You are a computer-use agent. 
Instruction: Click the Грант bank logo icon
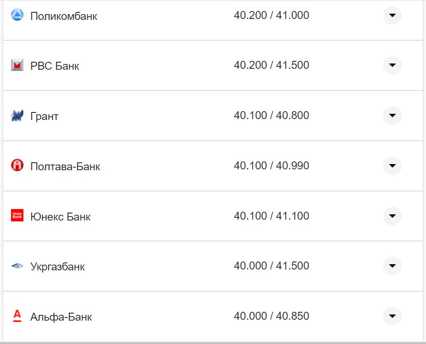click(x=17, y=116)
